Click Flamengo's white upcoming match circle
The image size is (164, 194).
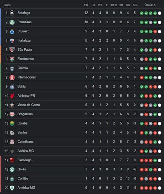click(160, 161)
